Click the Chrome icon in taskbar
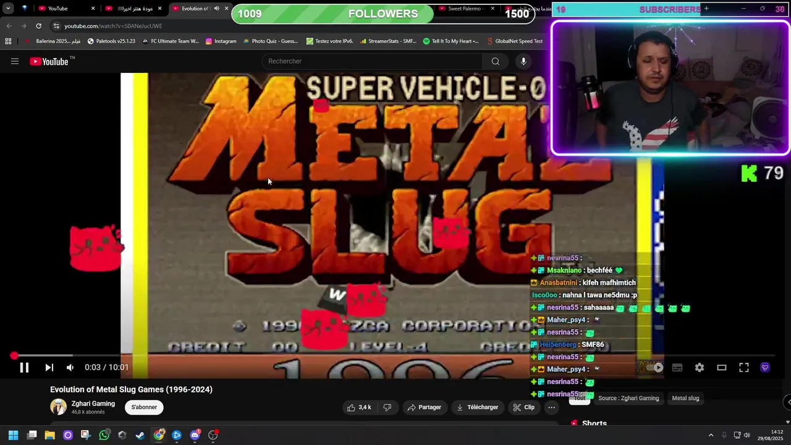 coord(159,435)
